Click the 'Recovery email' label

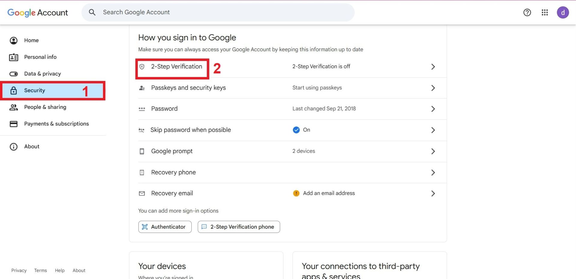pyautogui.click(x=172, y=193)
